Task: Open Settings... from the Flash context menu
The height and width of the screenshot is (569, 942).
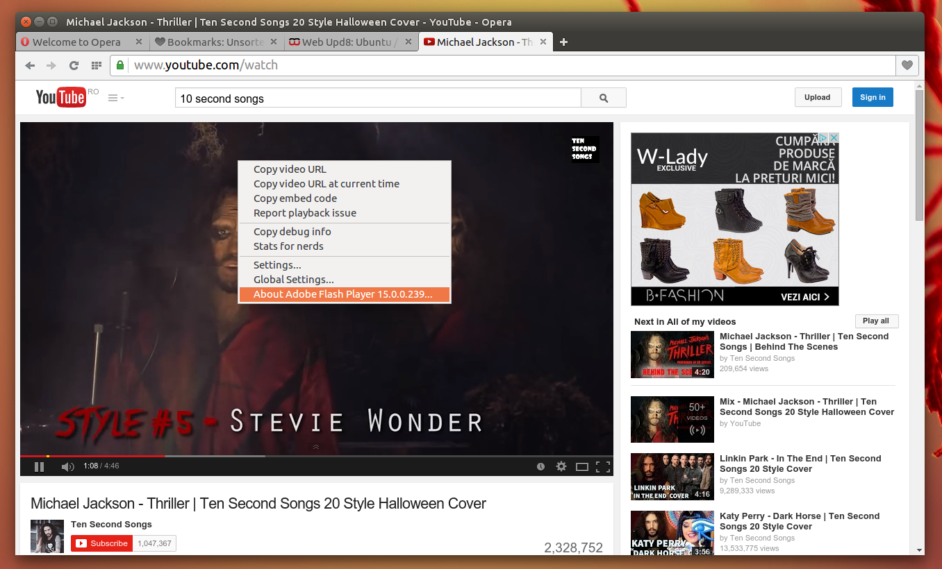Action: (x=345, y=265)
